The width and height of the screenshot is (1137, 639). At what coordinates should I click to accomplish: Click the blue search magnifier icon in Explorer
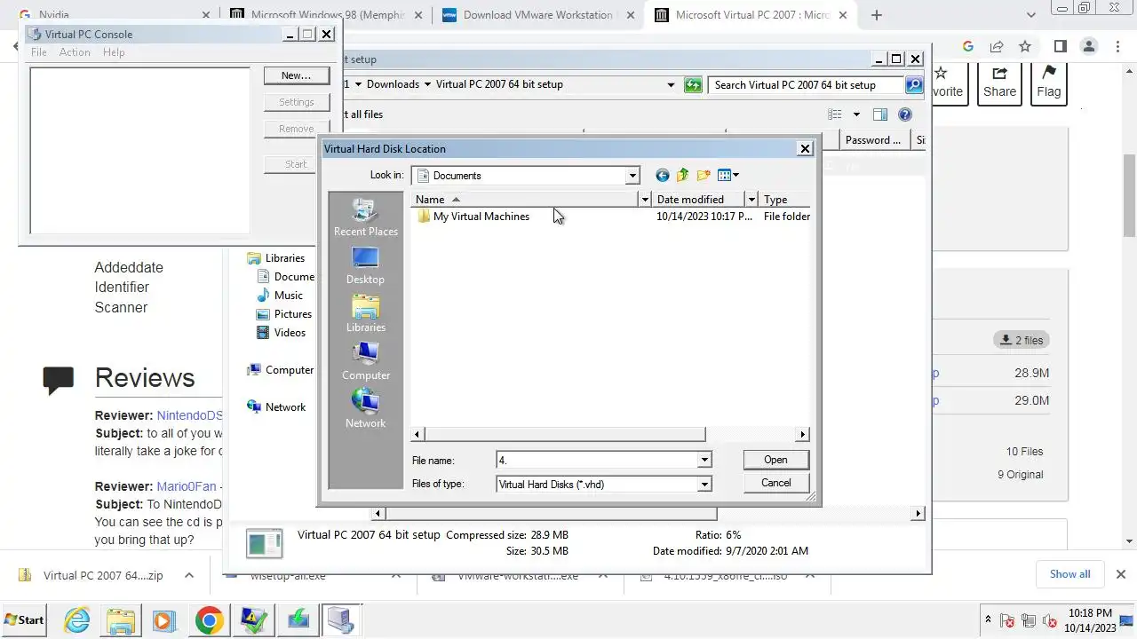point(914,85)
